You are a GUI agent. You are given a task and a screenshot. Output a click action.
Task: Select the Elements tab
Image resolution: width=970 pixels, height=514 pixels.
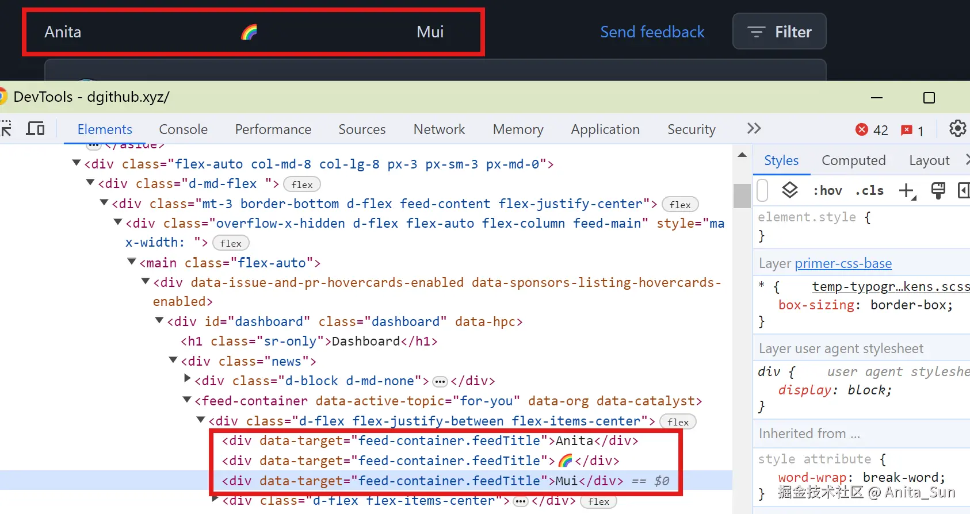click(x=105, y=129)
